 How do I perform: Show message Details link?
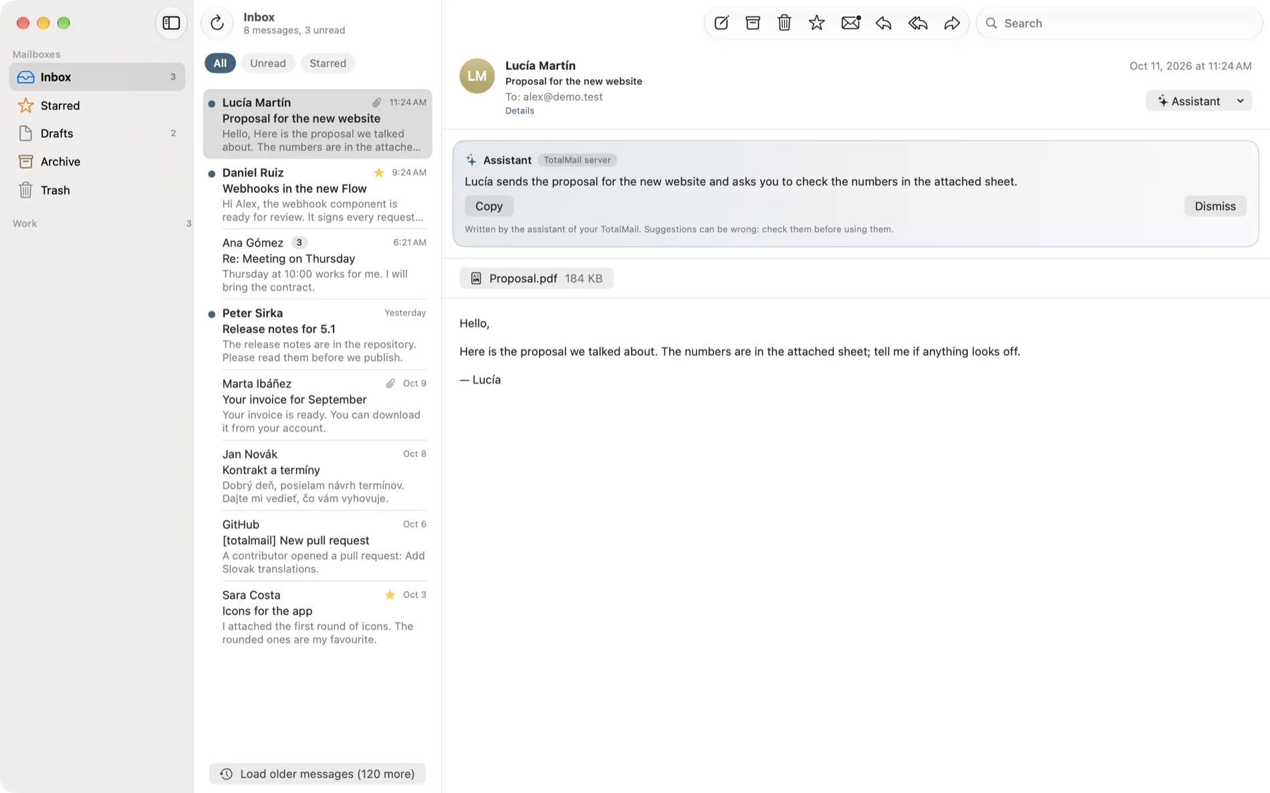click(x=519, y=111)
